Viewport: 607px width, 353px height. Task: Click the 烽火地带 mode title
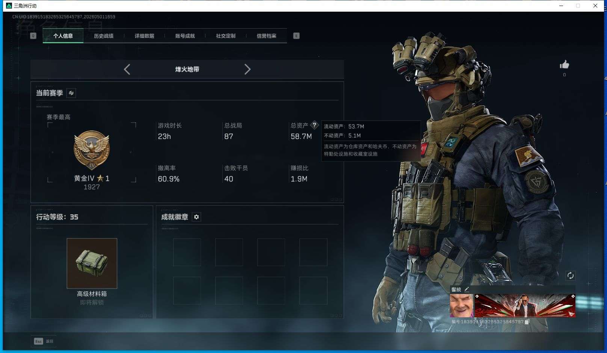[x=187, y=69]
